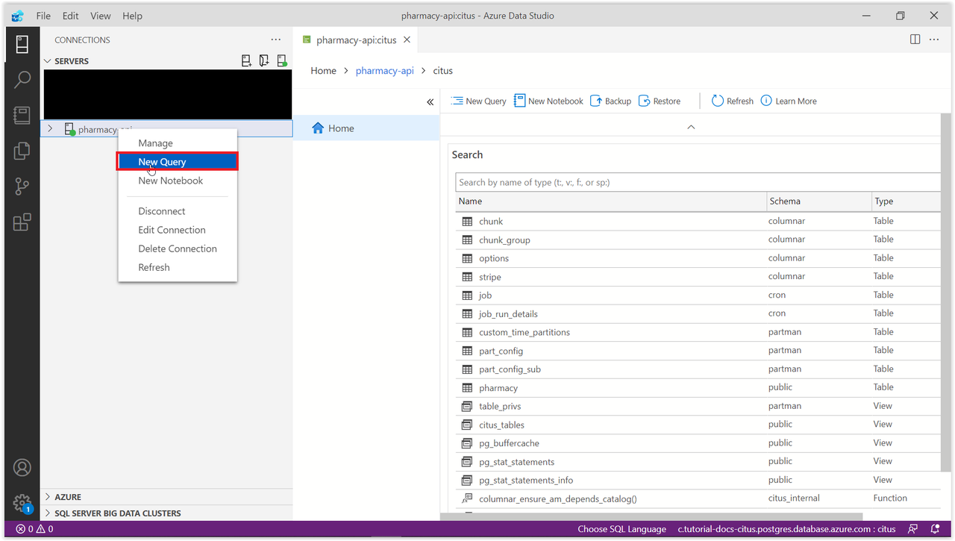Expand the AZURE section

click(x=63, y=497)
